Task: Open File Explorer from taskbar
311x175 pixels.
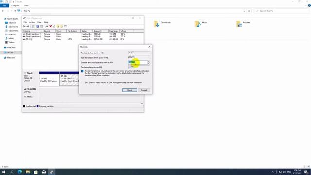Action: point(28,172)
